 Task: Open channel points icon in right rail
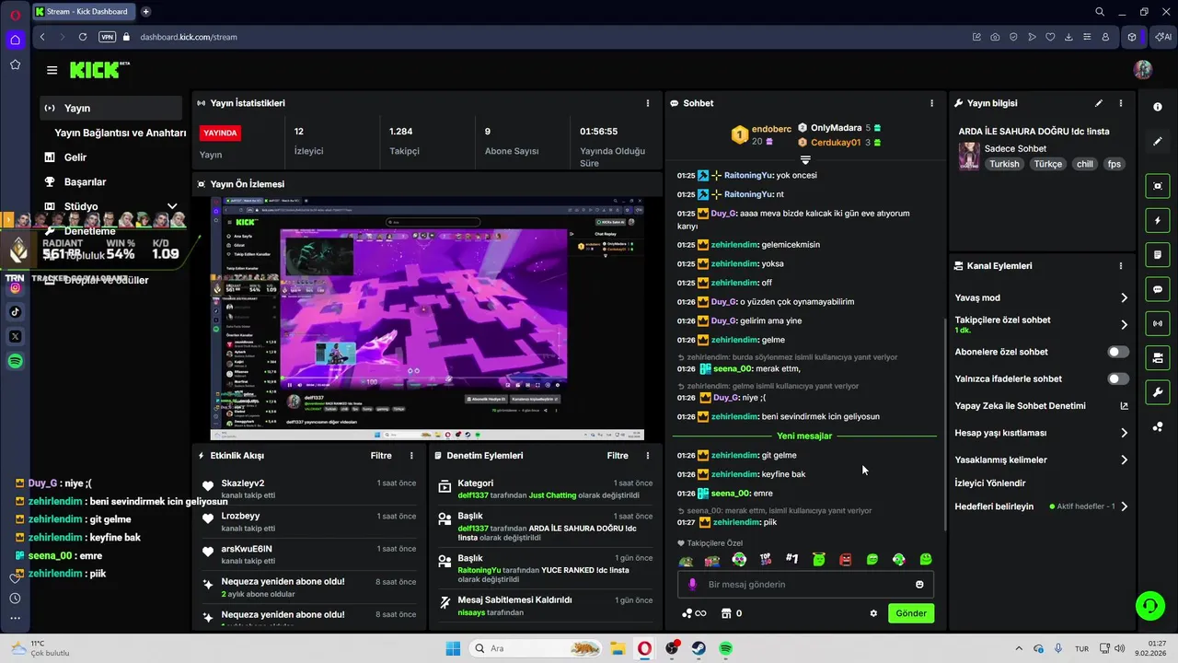(x=1158, y=426)
